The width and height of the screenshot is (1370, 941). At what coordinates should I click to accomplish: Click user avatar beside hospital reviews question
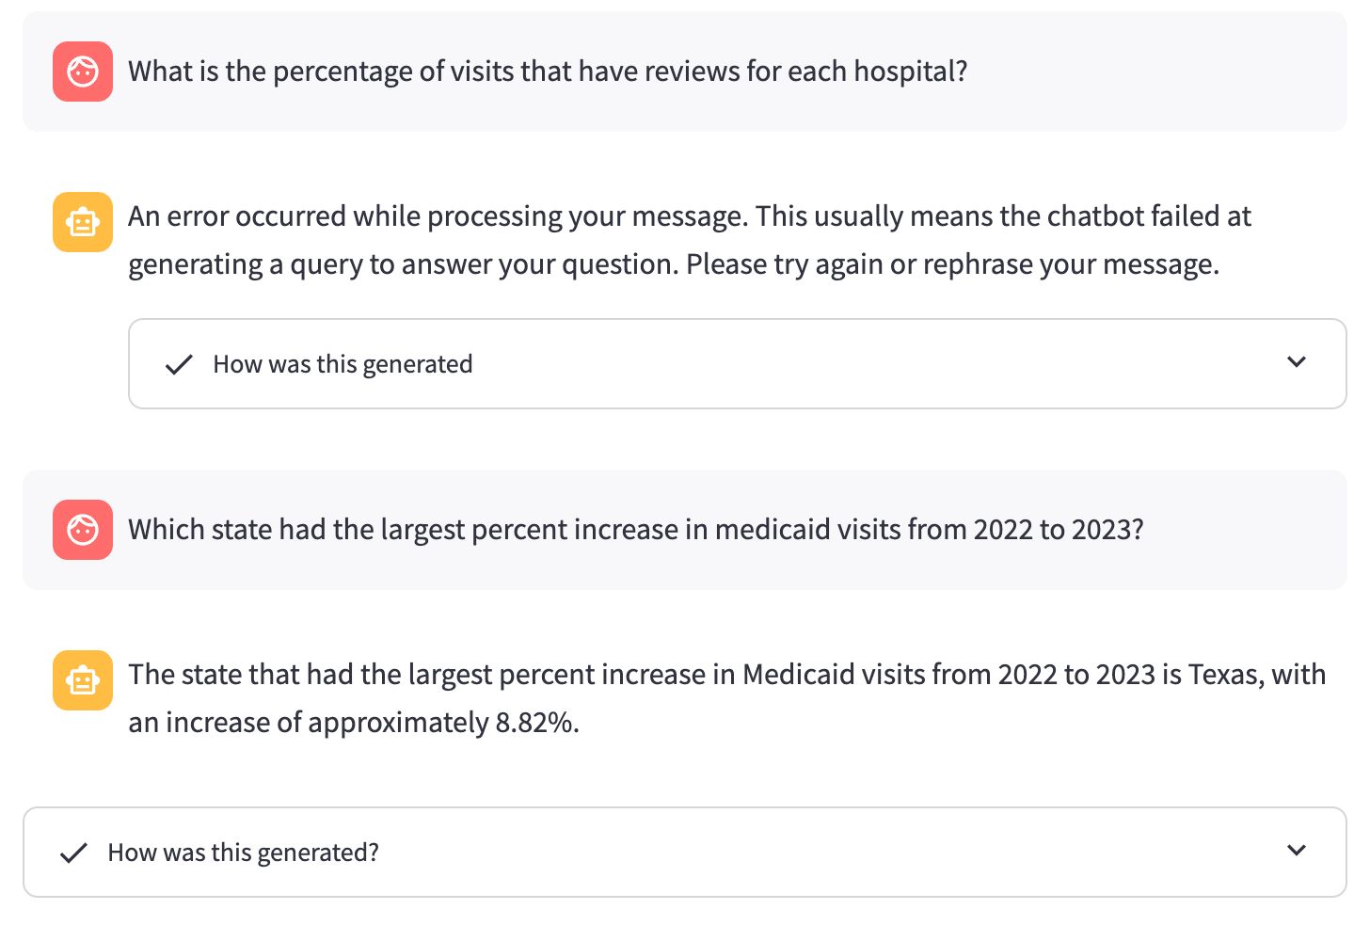point(83,72)
